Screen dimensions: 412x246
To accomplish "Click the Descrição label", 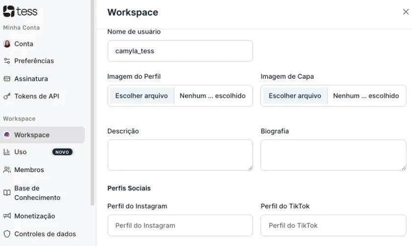I will (123, 131).
